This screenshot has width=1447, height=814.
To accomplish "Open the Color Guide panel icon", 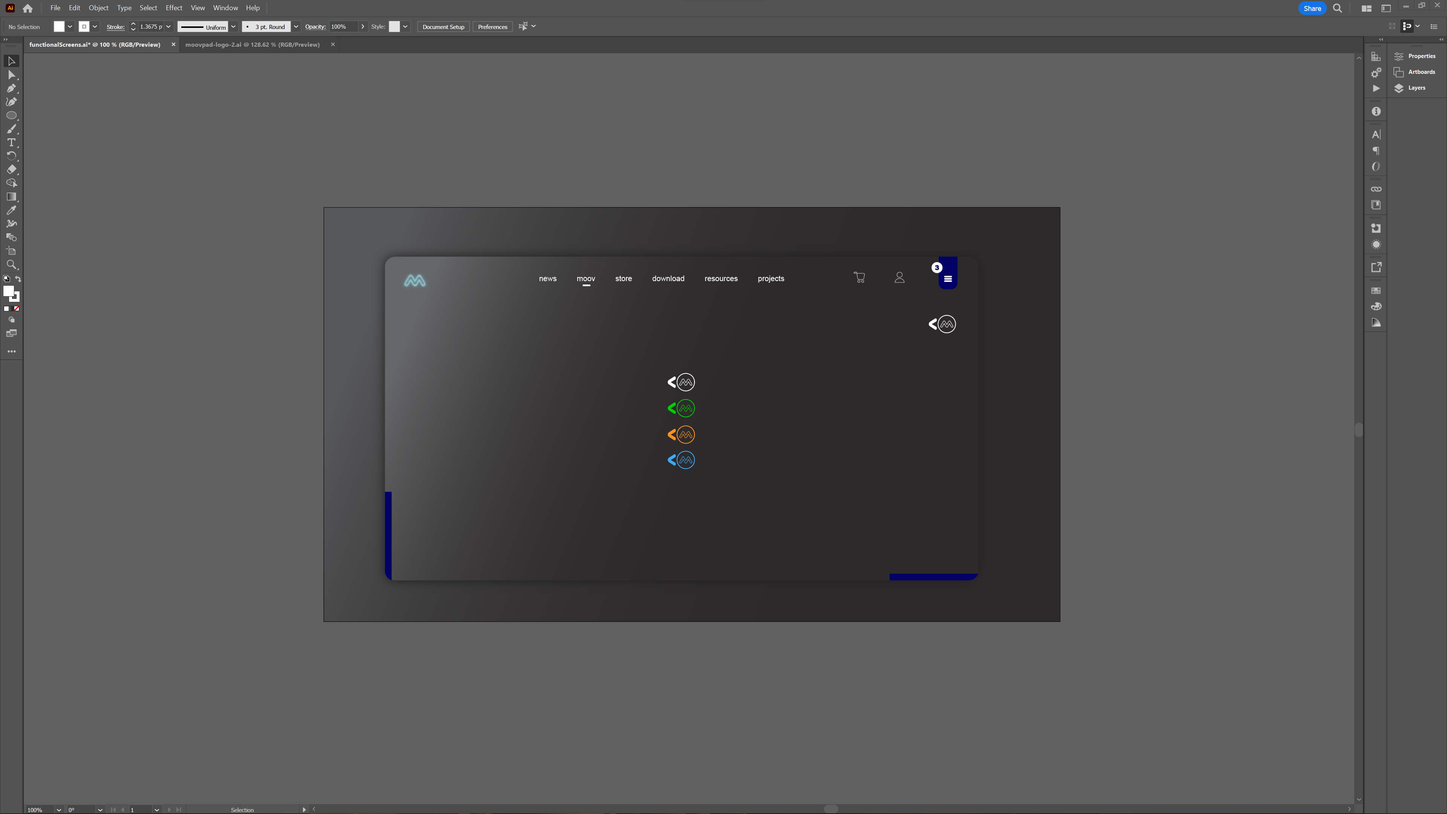I will [x=1376, y=323].
